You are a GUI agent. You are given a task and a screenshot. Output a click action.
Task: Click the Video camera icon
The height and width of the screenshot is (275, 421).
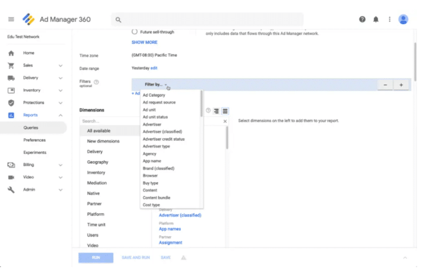pos(11,177)
